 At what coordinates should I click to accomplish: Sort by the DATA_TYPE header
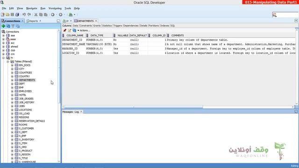[x=100, y=35]
